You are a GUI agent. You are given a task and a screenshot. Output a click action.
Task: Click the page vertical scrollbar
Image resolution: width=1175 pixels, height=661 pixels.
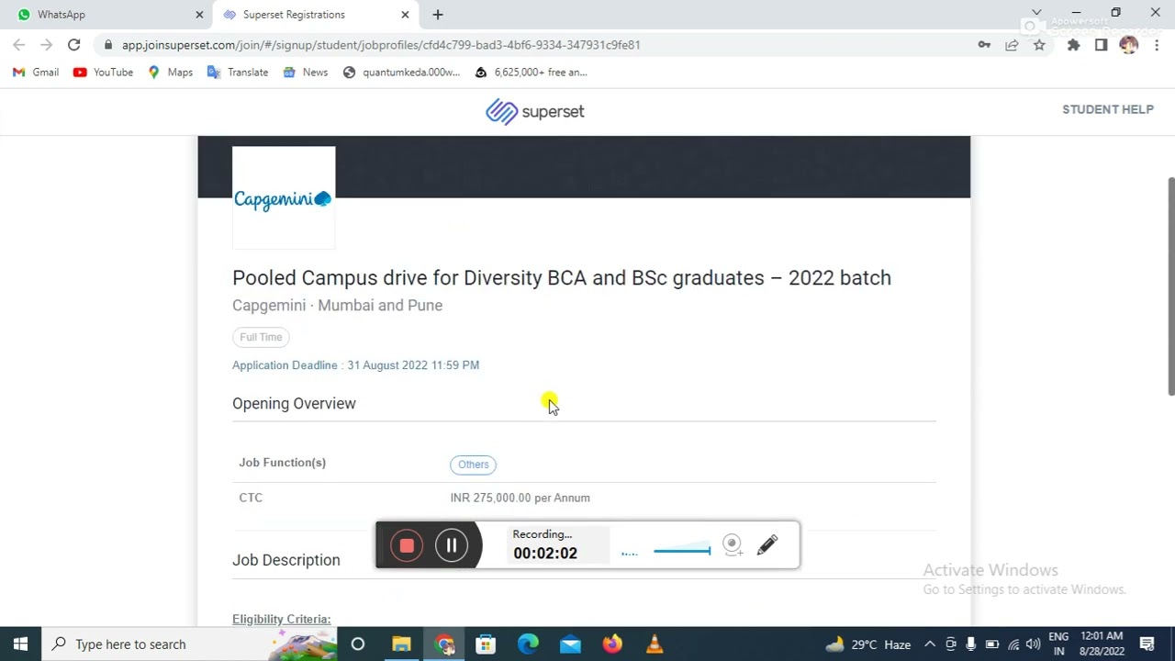point(1170,286)
